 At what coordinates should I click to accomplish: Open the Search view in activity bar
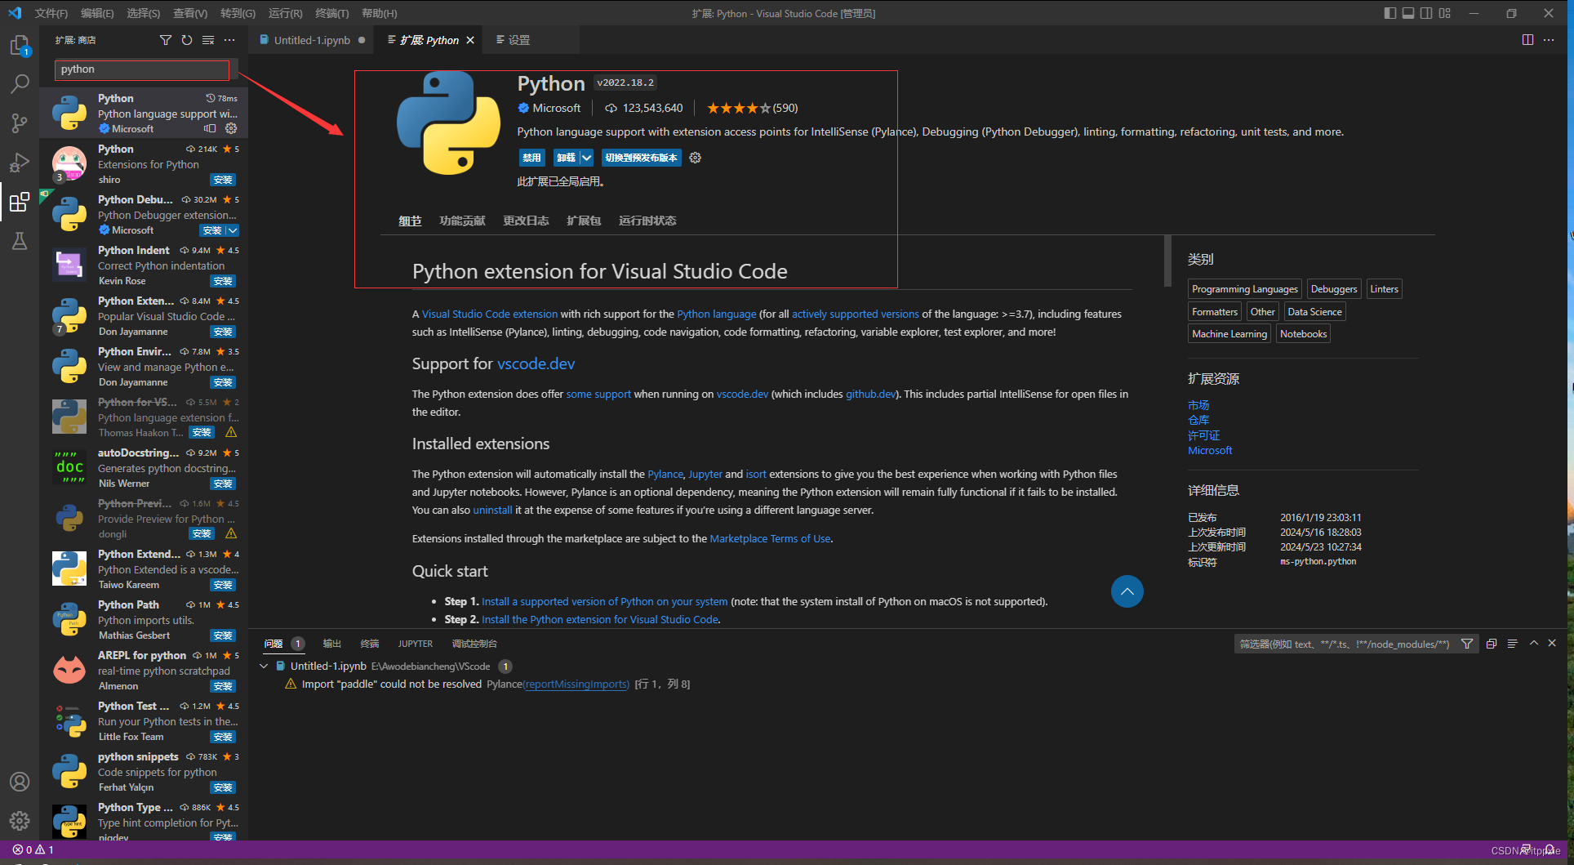point(20,83)
